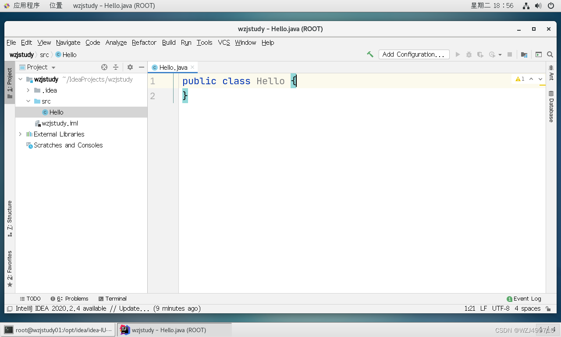Click the IDEA update available message
Screen dimensions: 561x337
tap(108, 308)
